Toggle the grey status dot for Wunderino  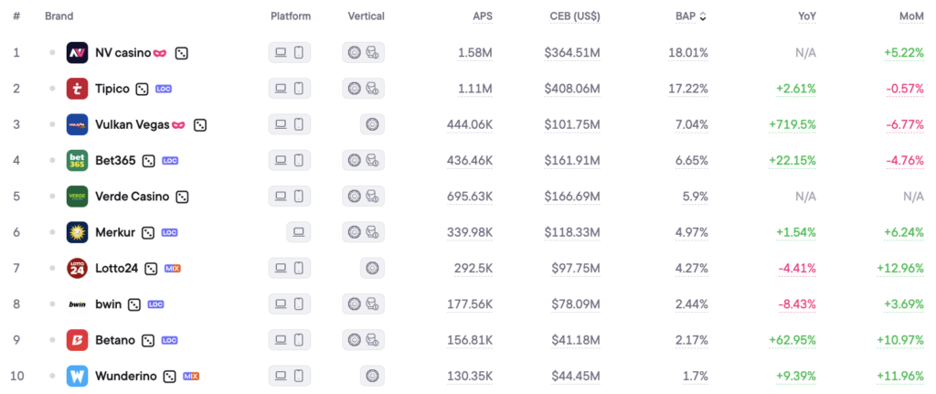53,376
